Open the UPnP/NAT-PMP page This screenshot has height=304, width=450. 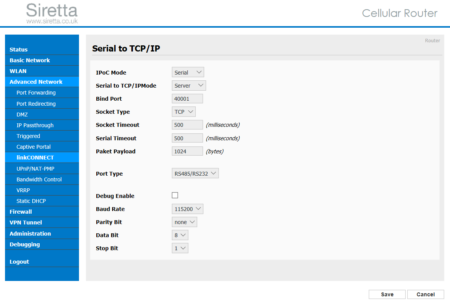(x=42, y=169)
